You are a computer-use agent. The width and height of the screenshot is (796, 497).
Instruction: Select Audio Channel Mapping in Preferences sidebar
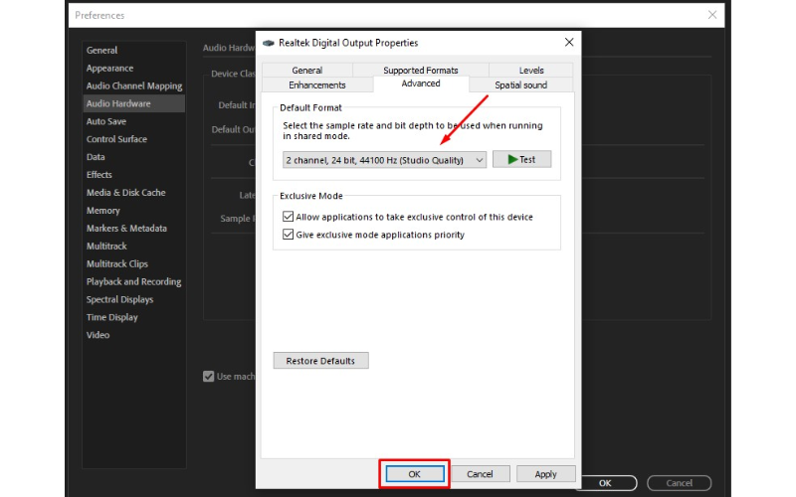coord(134,85)
